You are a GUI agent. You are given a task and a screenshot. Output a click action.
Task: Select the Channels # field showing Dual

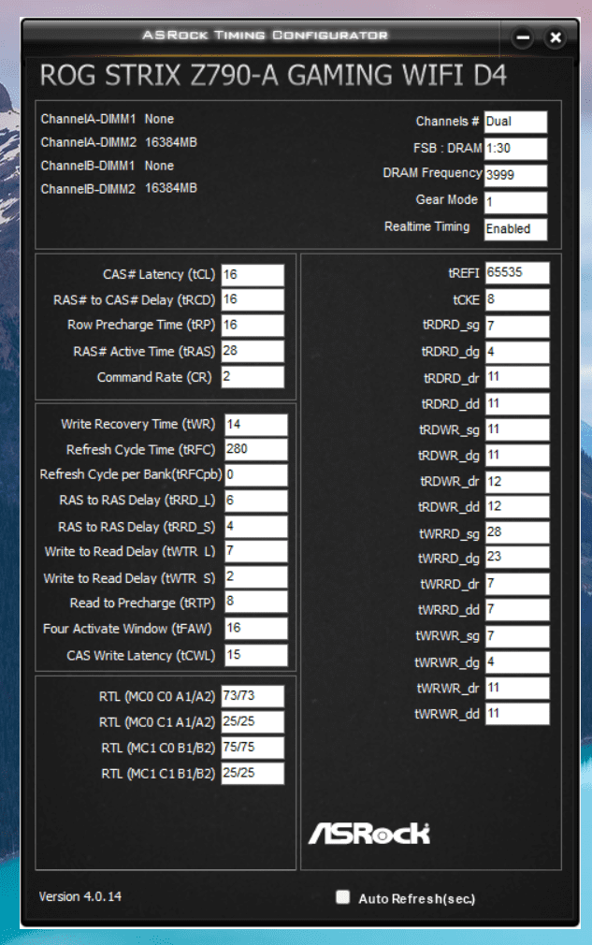(515, 122)
